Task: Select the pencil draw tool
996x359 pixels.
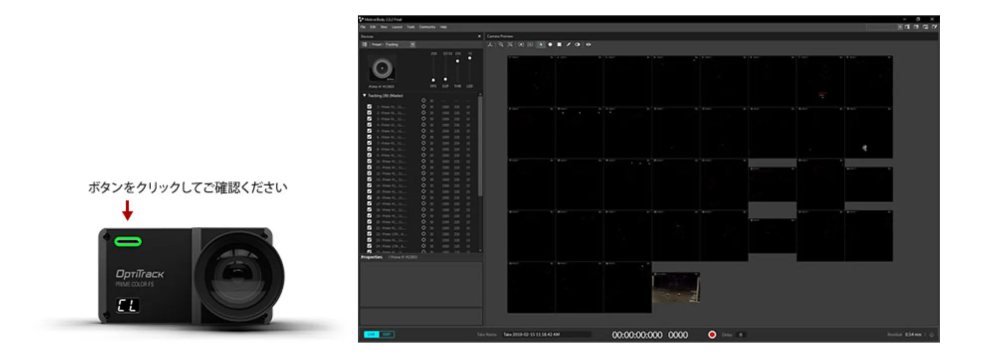Action: 568,45
